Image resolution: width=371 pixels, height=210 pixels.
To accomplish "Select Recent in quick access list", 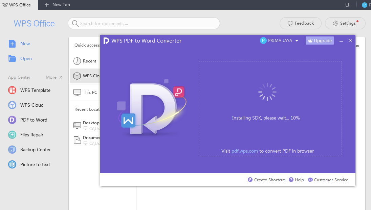I will [85, 61].
